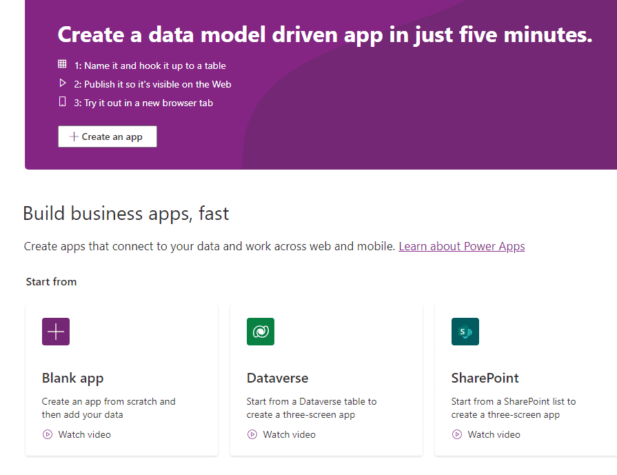
Task: Click the play icon under Dataverse
Action: click(x=252, y=434)
